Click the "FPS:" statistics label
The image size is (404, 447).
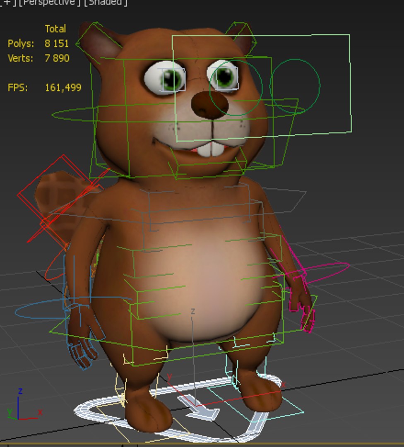(18, 87)
